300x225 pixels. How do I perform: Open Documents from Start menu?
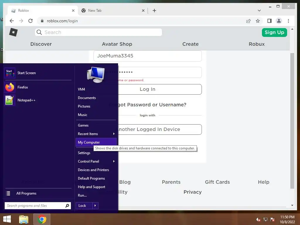[x=96, y=98]
